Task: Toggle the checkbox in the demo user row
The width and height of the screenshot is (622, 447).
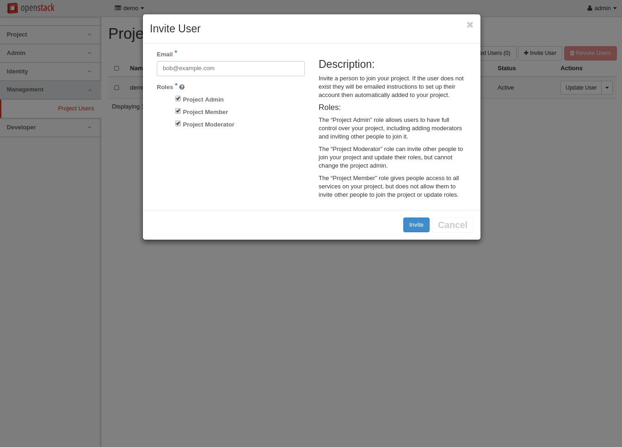Action: (117, 88)
